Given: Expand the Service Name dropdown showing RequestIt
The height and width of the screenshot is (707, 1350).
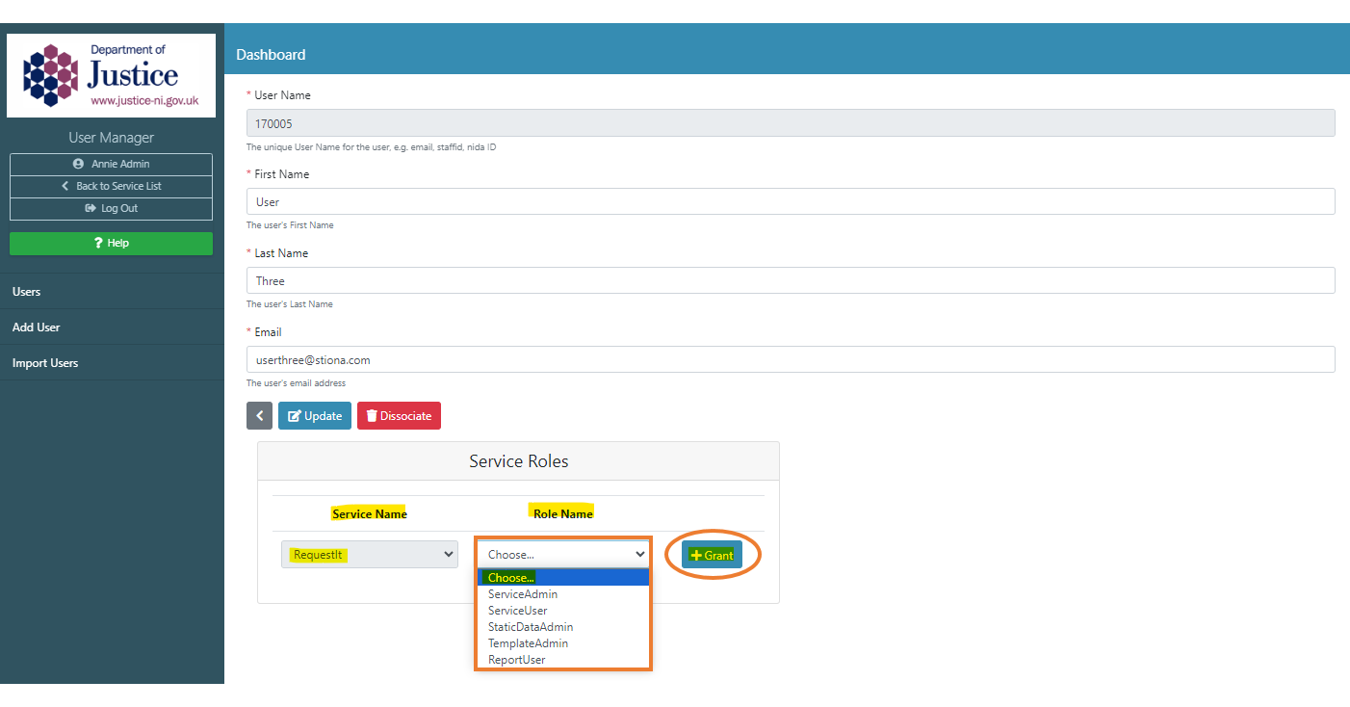Looking at the screenshot, I should pos(369,555).
